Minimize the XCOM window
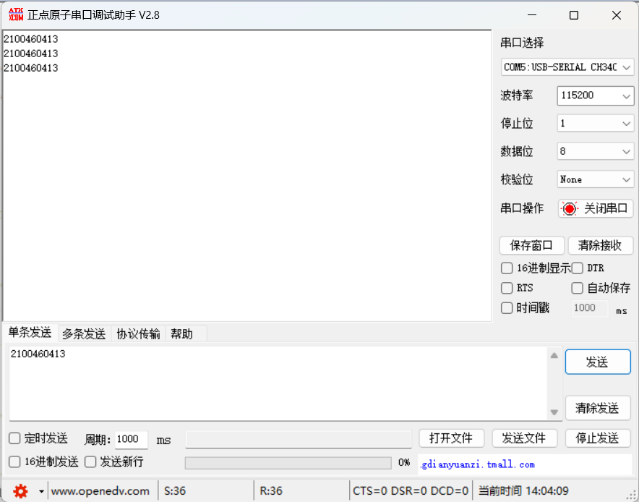 point(532,15)
